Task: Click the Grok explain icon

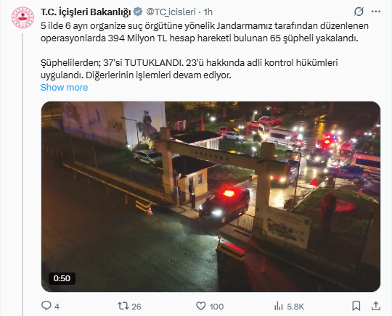Action: click(x=359, y=12)
